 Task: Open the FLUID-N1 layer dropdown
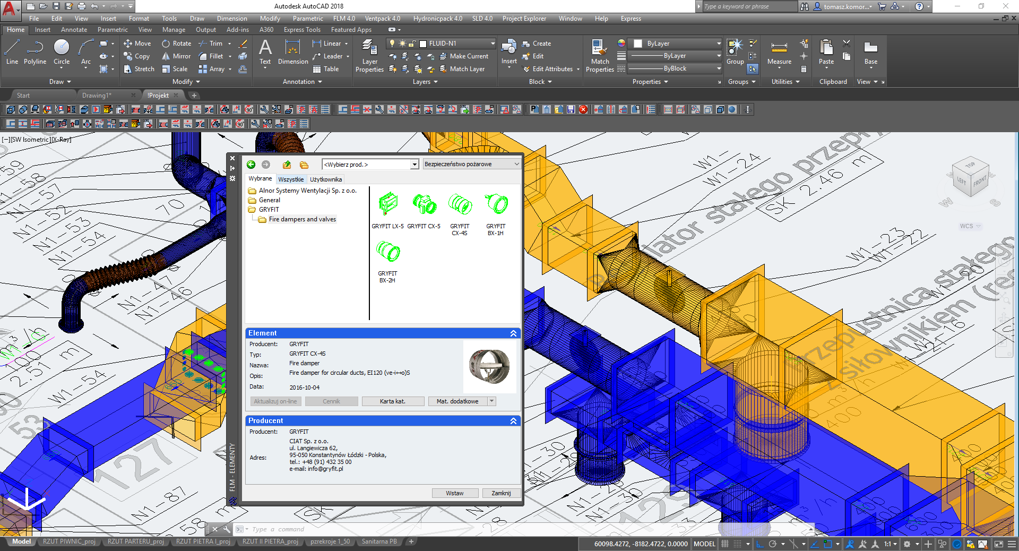click(x=493, y=44)
